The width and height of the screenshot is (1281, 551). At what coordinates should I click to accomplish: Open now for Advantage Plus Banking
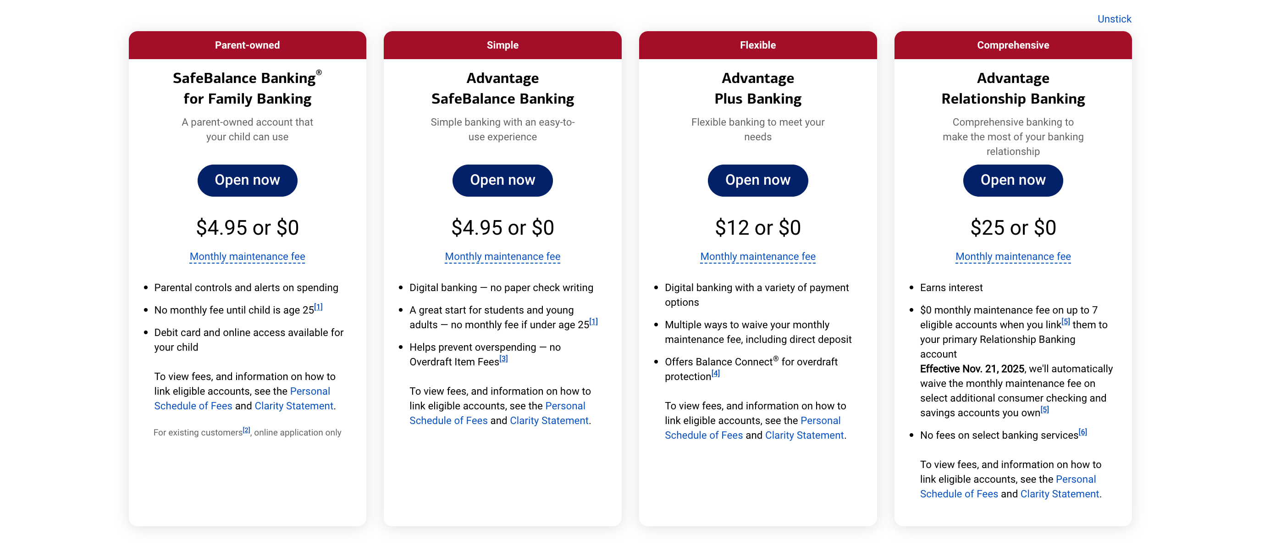pyautogui.click(x=757, y=180)
